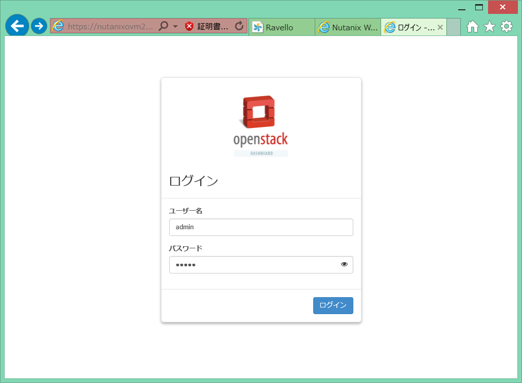
Task: Click the browser forward arrow button
Action: coord(39,26)
